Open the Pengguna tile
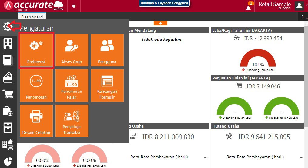 pos(107,50)
